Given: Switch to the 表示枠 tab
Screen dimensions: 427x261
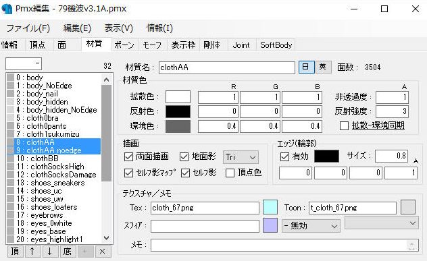Looking at the screenshot, I should pos(183,45).
